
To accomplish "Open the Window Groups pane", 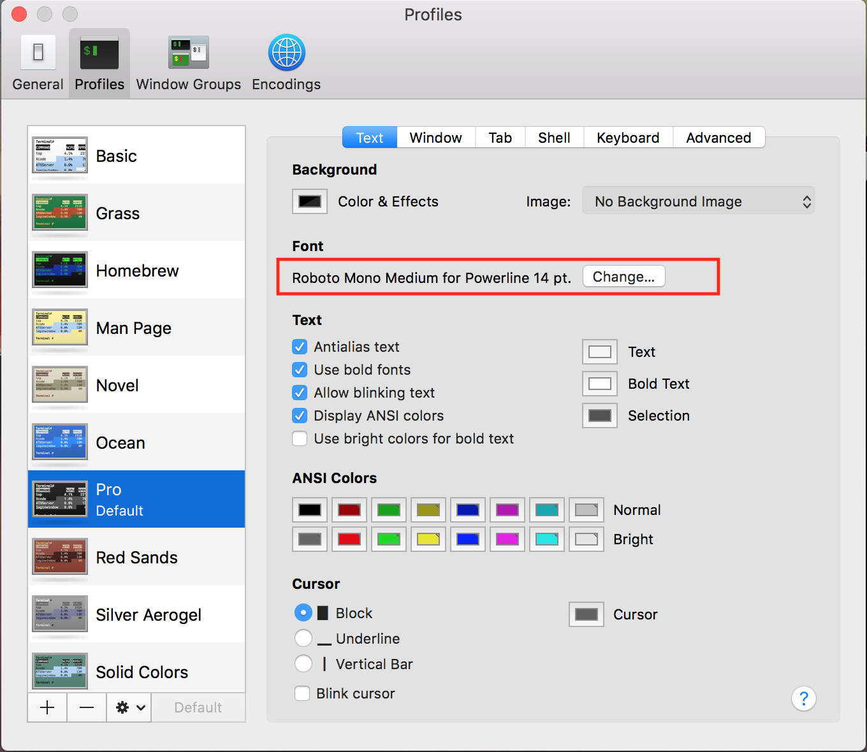I will 188,63.
